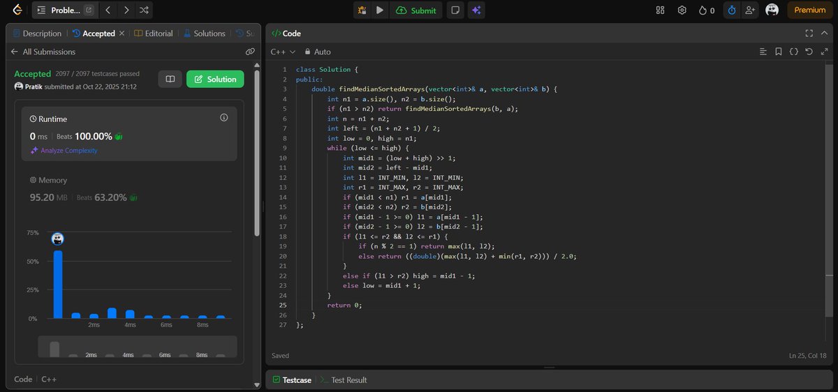Screen dimensions: 838x392
Task: Click the Code panel tab
Action: pos(286,33)
